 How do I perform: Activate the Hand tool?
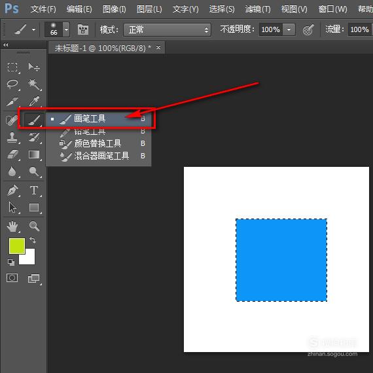click(x=12, y=226)
